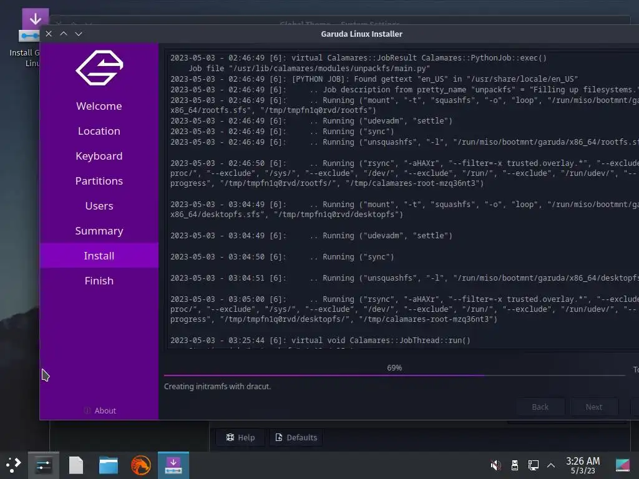Viewport: 639px width, 479px height.
Task: Select the Summary step in sidebar
Action: coord(99,231)
